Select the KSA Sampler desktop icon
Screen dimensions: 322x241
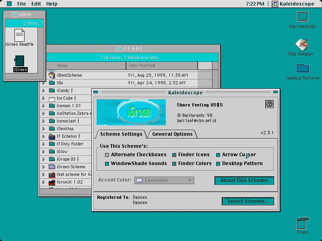click(x=301, y=45)
